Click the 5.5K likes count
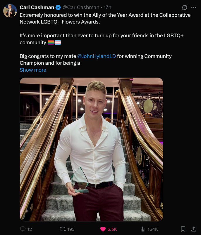The height and width of the screenshot is (235, 201). point(112,229)
